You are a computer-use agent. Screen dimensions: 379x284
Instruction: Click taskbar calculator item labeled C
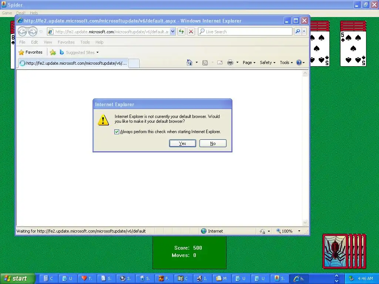point(48,278)
